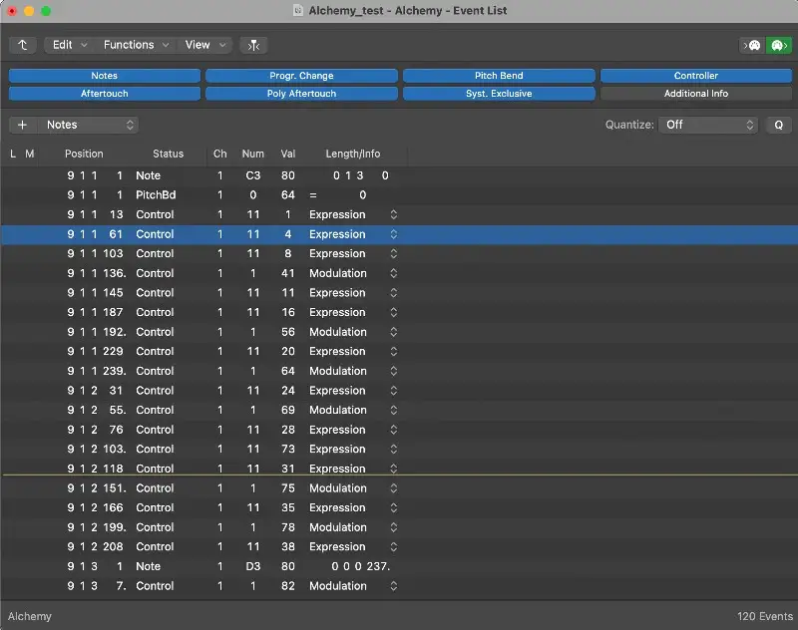
Task: Toggle the Controller filter button
Action: [x=695, y=76]
